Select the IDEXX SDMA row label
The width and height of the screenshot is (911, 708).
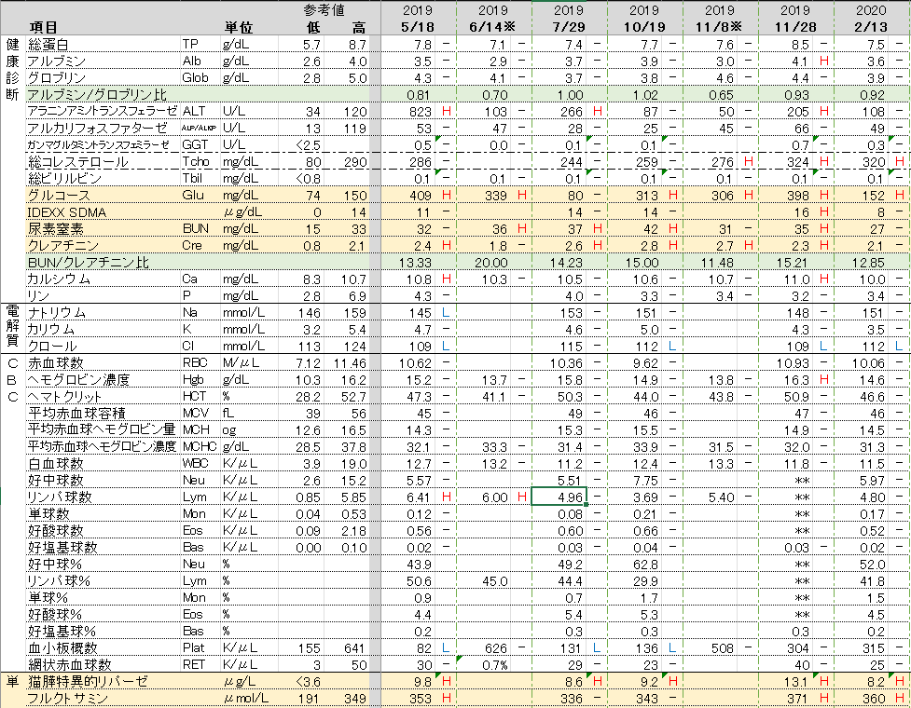(x=66, y=211)
